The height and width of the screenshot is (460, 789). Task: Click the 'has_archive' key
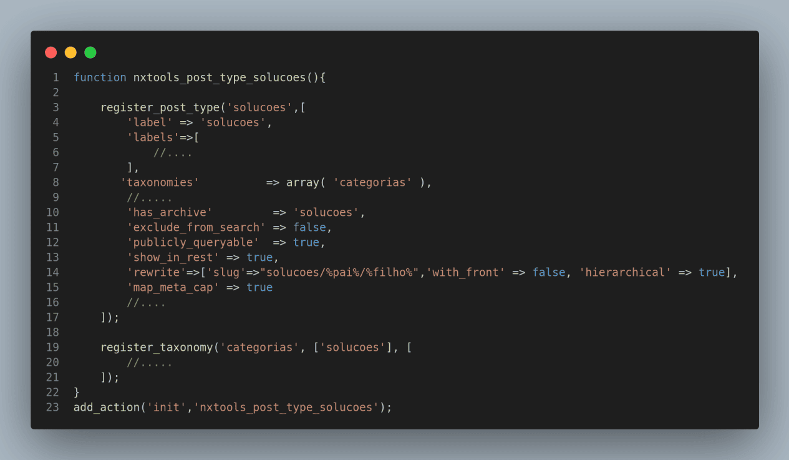pos(170,212)
